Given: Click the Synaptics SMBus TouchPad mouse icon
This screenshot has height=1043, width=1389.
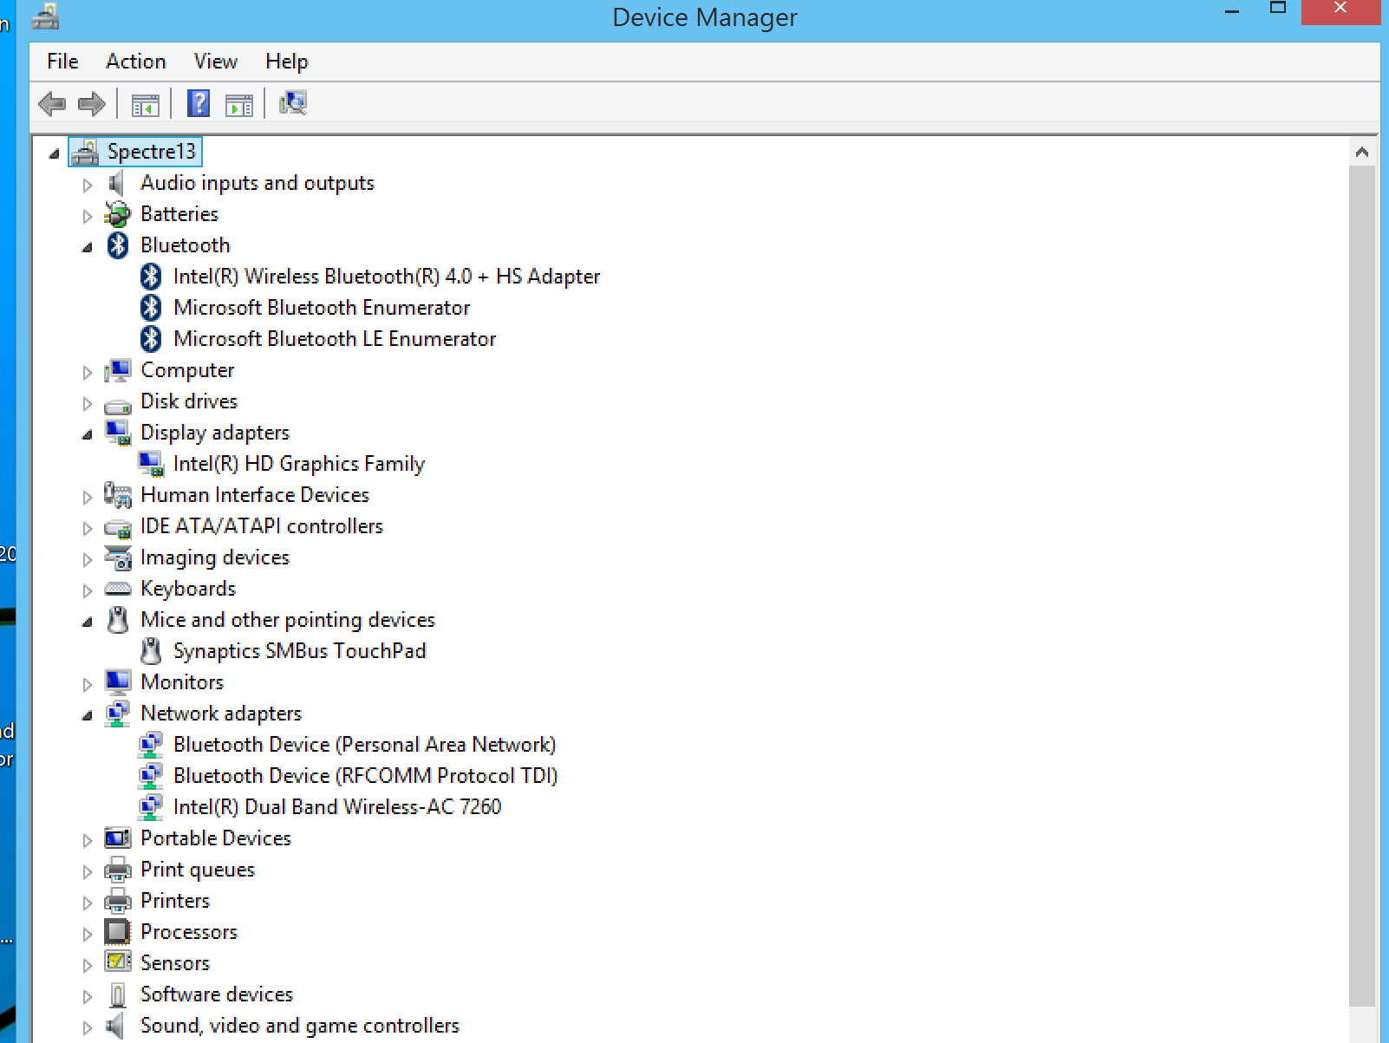Looking at the screenshot, I should [x=151, y=651].
